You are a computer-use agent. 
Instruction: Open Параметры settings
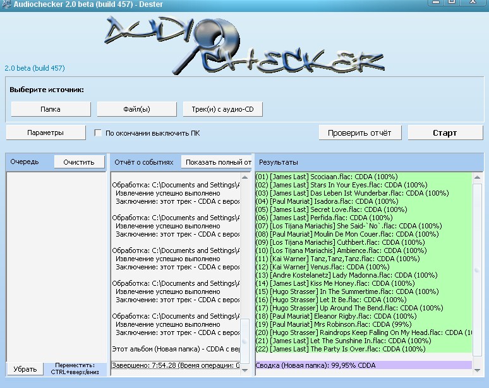[x=45, y=133]
